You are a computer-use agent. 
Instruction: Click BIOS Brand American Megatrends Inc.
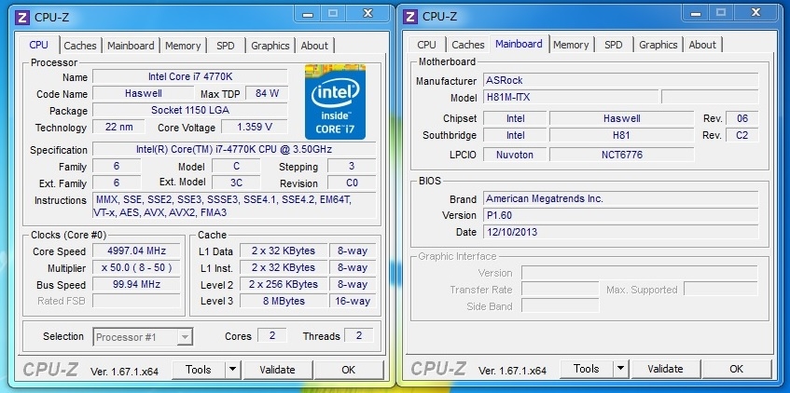click(x=621, y=198)
